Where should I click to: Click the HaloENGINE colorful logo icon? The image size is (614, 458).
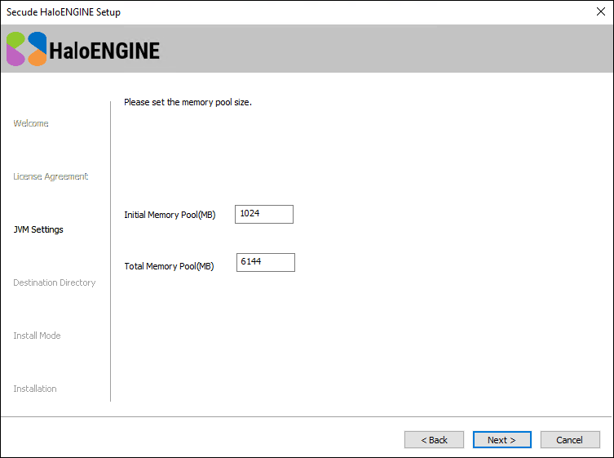[26, 49]
